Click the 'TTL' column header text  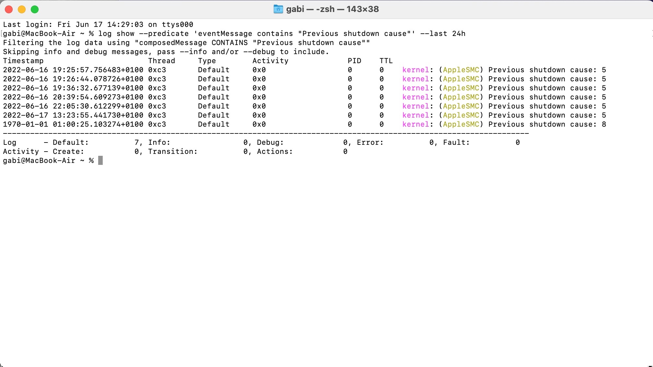386,61
